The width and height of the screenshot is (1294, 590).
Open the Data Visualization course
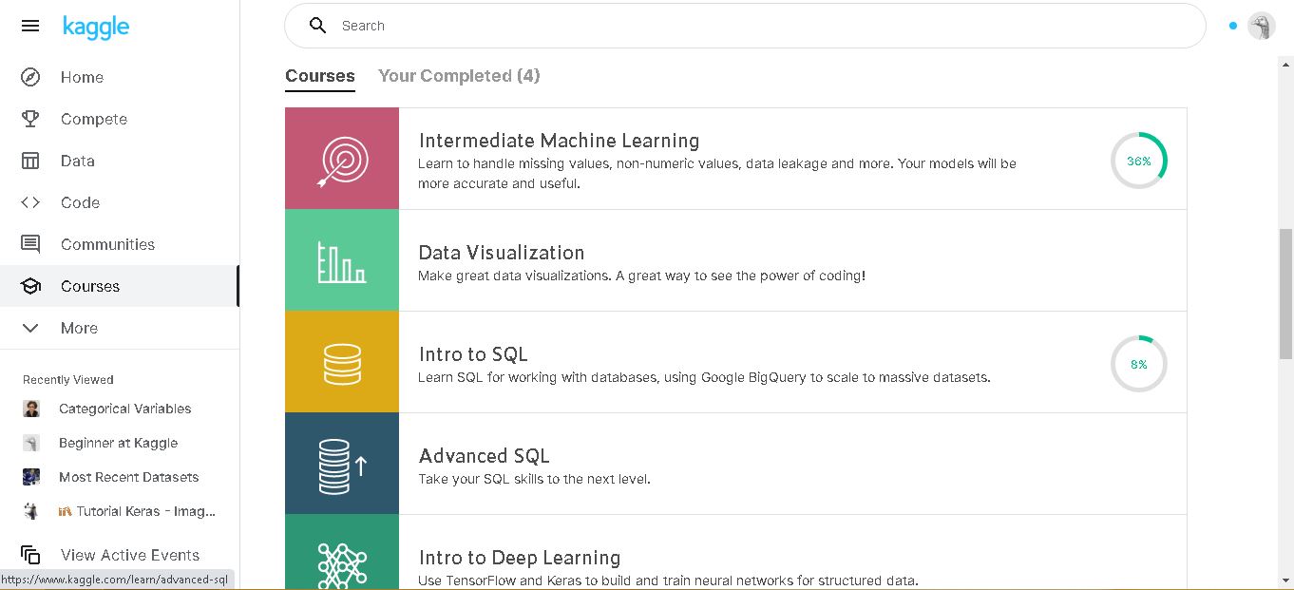click(502, 253)
